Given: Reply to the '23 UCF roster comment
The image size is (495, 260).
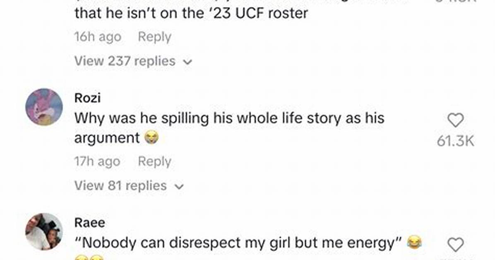Looking at the screenshot, I should [154, 37].
